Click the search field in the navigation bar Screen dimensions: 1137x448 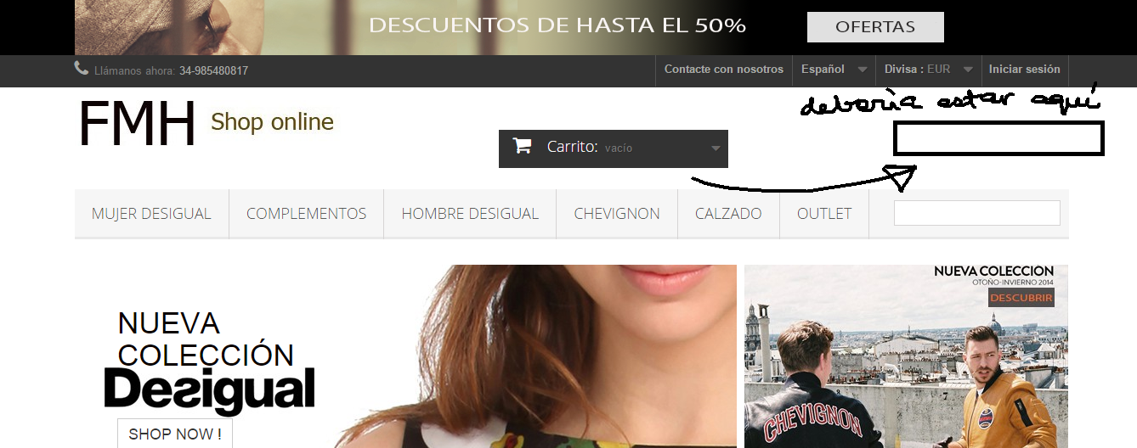tap(977, 213)
